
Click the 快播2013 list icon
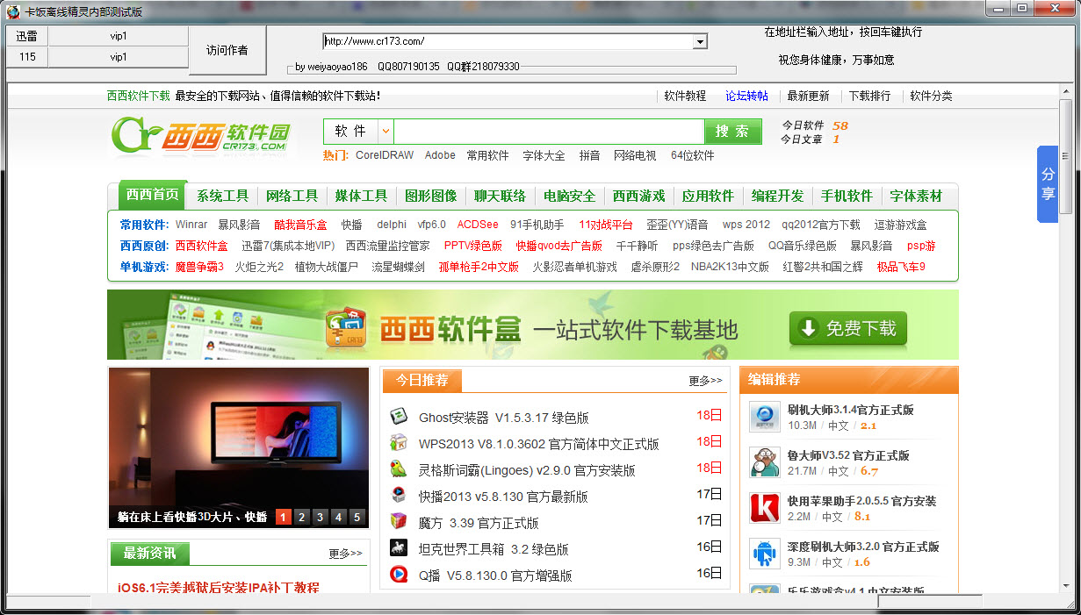click(399, 495)
